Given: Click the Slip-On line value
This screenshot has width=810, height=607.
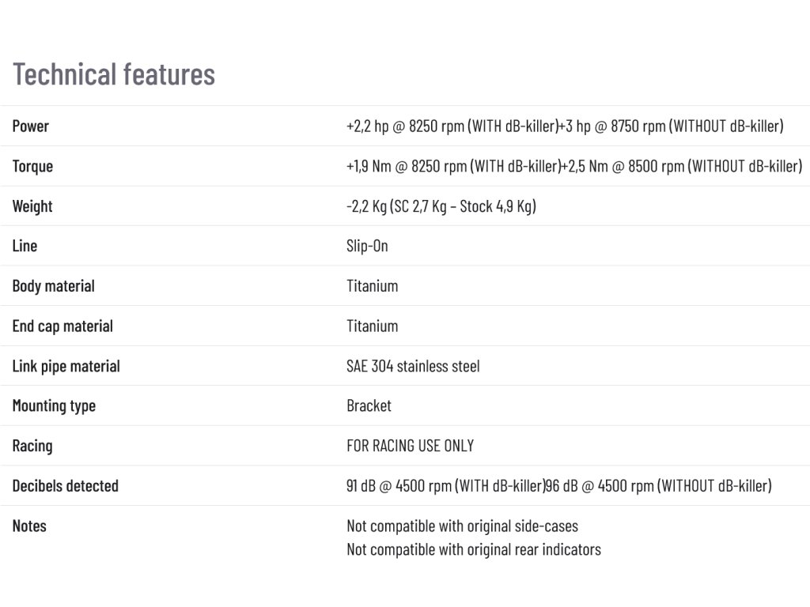Looking at the screenshot, I should pos(367,246).
